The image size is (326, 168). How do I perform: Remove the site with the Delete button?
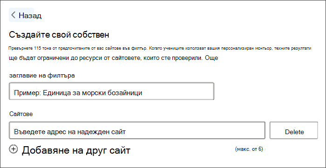(x=293, y=130)
